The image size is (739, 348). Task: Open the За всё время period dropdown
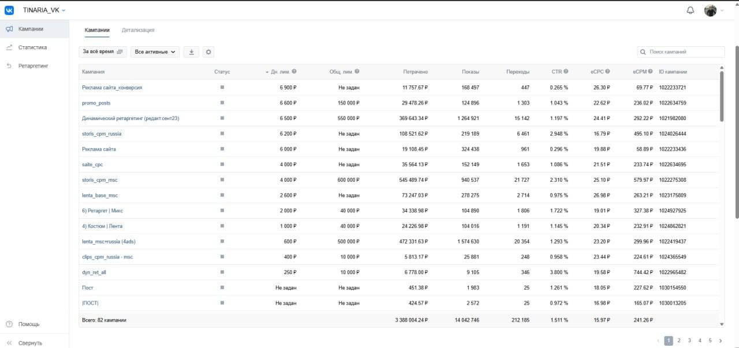click(103, 52)
